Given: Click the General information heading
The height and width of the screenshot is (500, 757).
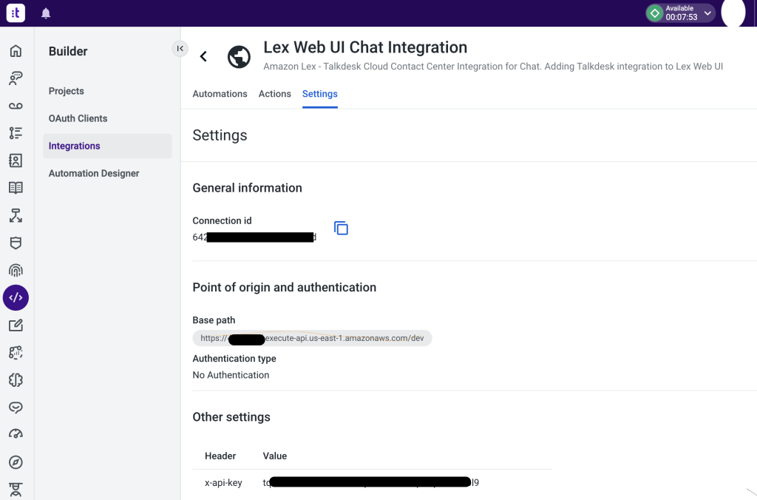Looking at the screenshot, I should coord(247,188).
